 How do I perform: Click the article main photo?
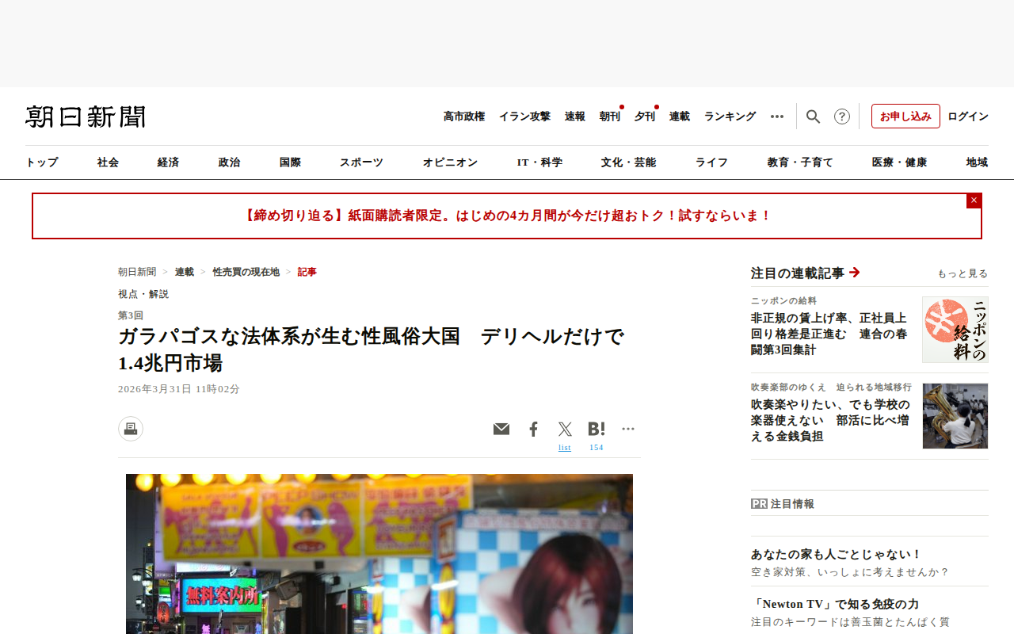point(379,554)
